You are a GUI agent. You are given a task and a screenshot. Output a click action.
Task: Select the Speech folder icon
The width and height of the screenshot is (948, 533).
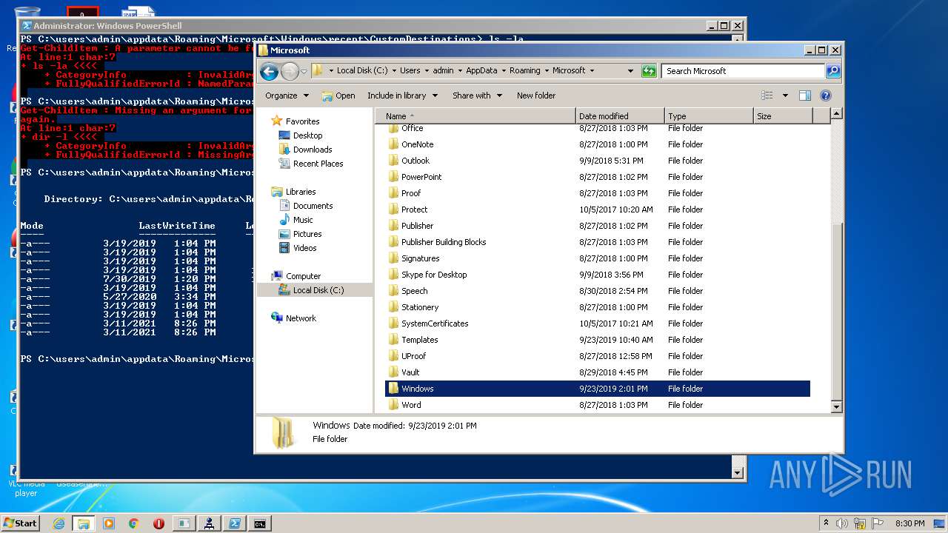point(393,291)
